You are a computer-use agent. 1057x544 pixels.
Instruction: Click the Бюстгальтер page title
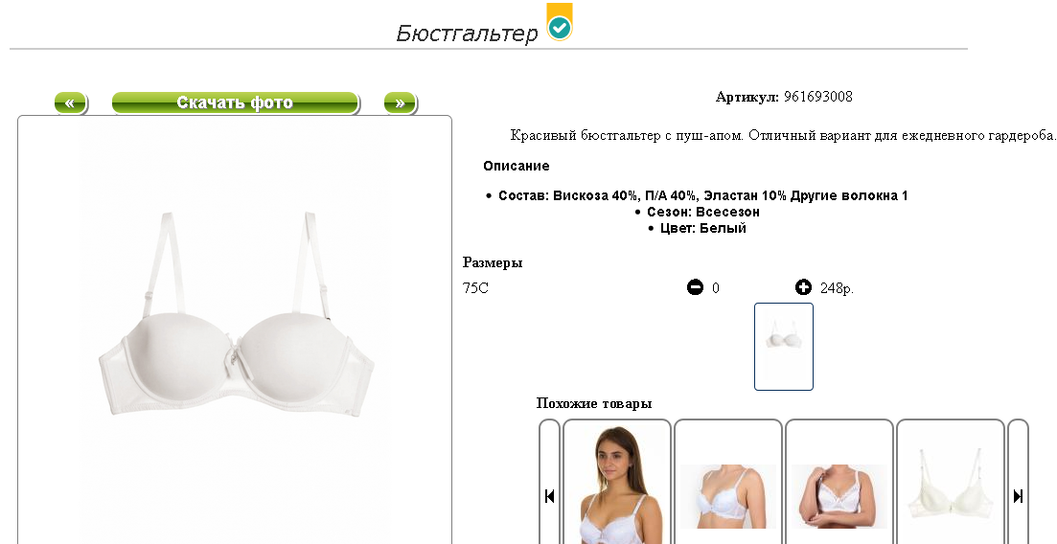(467, 33)
